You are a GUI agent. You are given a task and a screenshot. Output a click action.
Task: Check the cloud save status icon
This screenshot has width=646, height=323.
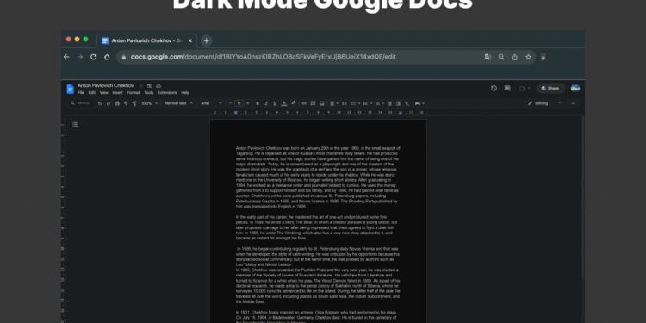click(158, 85)
